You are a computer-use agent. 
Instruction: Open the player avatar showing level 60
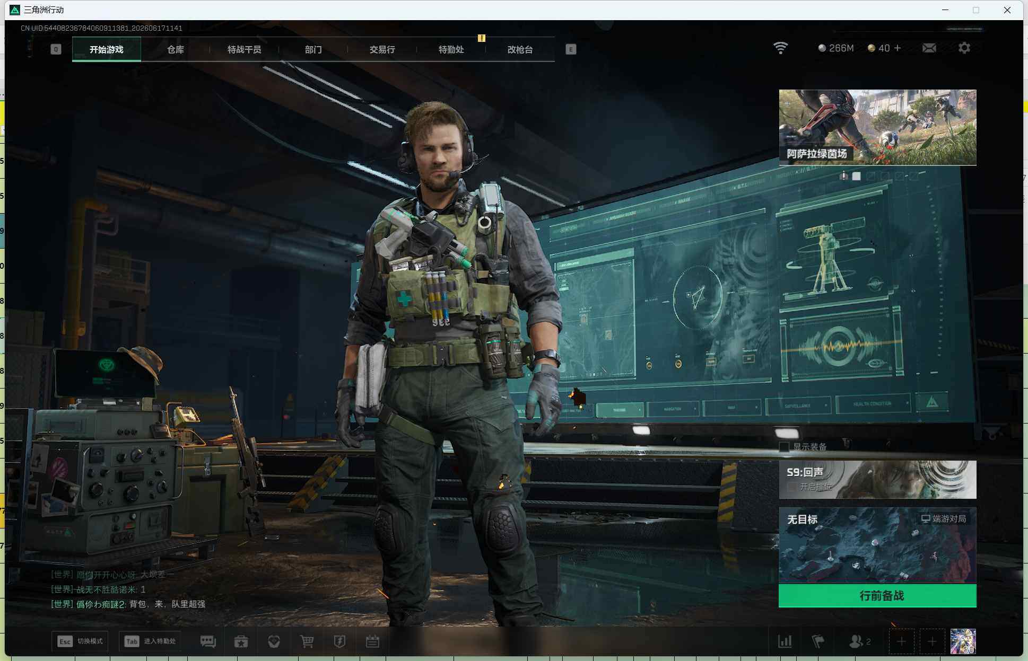(963, 642)
